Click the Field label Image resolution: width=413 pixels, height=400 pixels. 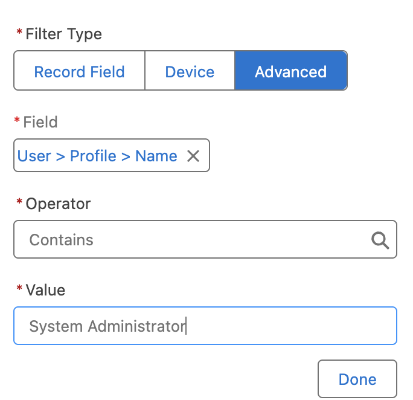[x=40, y=122]
